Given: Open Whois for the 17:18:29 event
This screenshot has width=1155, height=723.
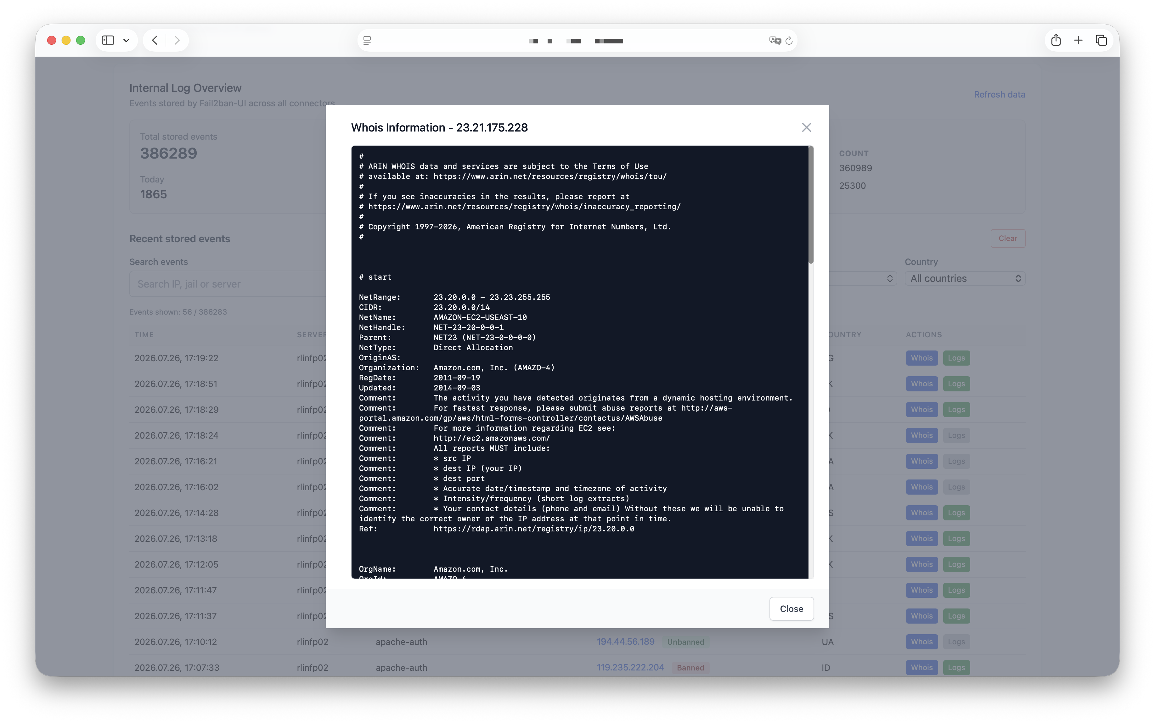Looking at the screenshot, I should (x=921, y=409).
